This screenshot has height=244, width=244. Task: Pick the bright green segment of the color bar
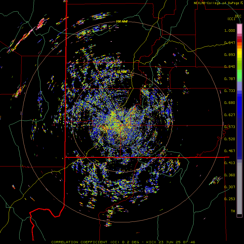pos(239,74)
